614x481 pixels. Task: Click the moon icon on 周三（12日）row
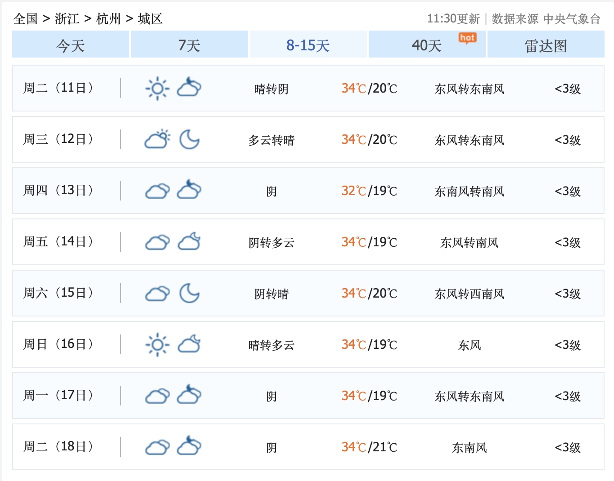click(190, 140)
